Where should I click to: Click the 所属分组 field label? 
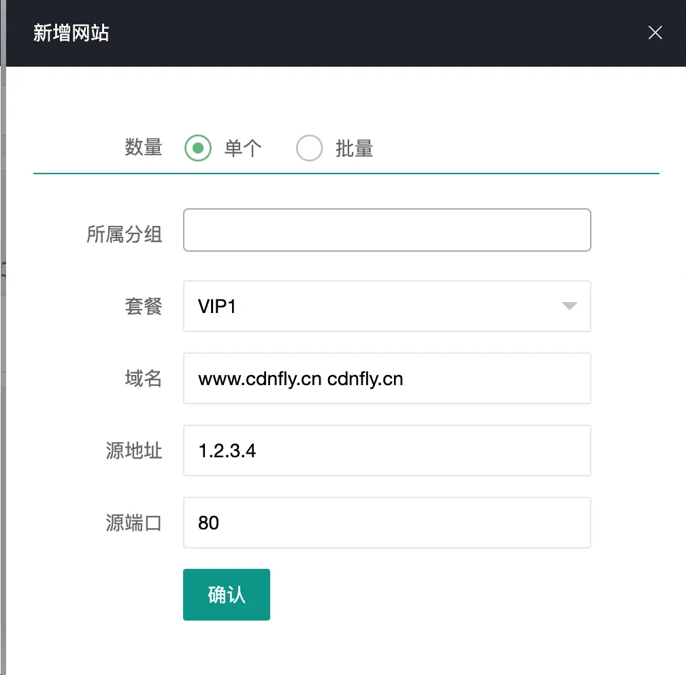124,234
